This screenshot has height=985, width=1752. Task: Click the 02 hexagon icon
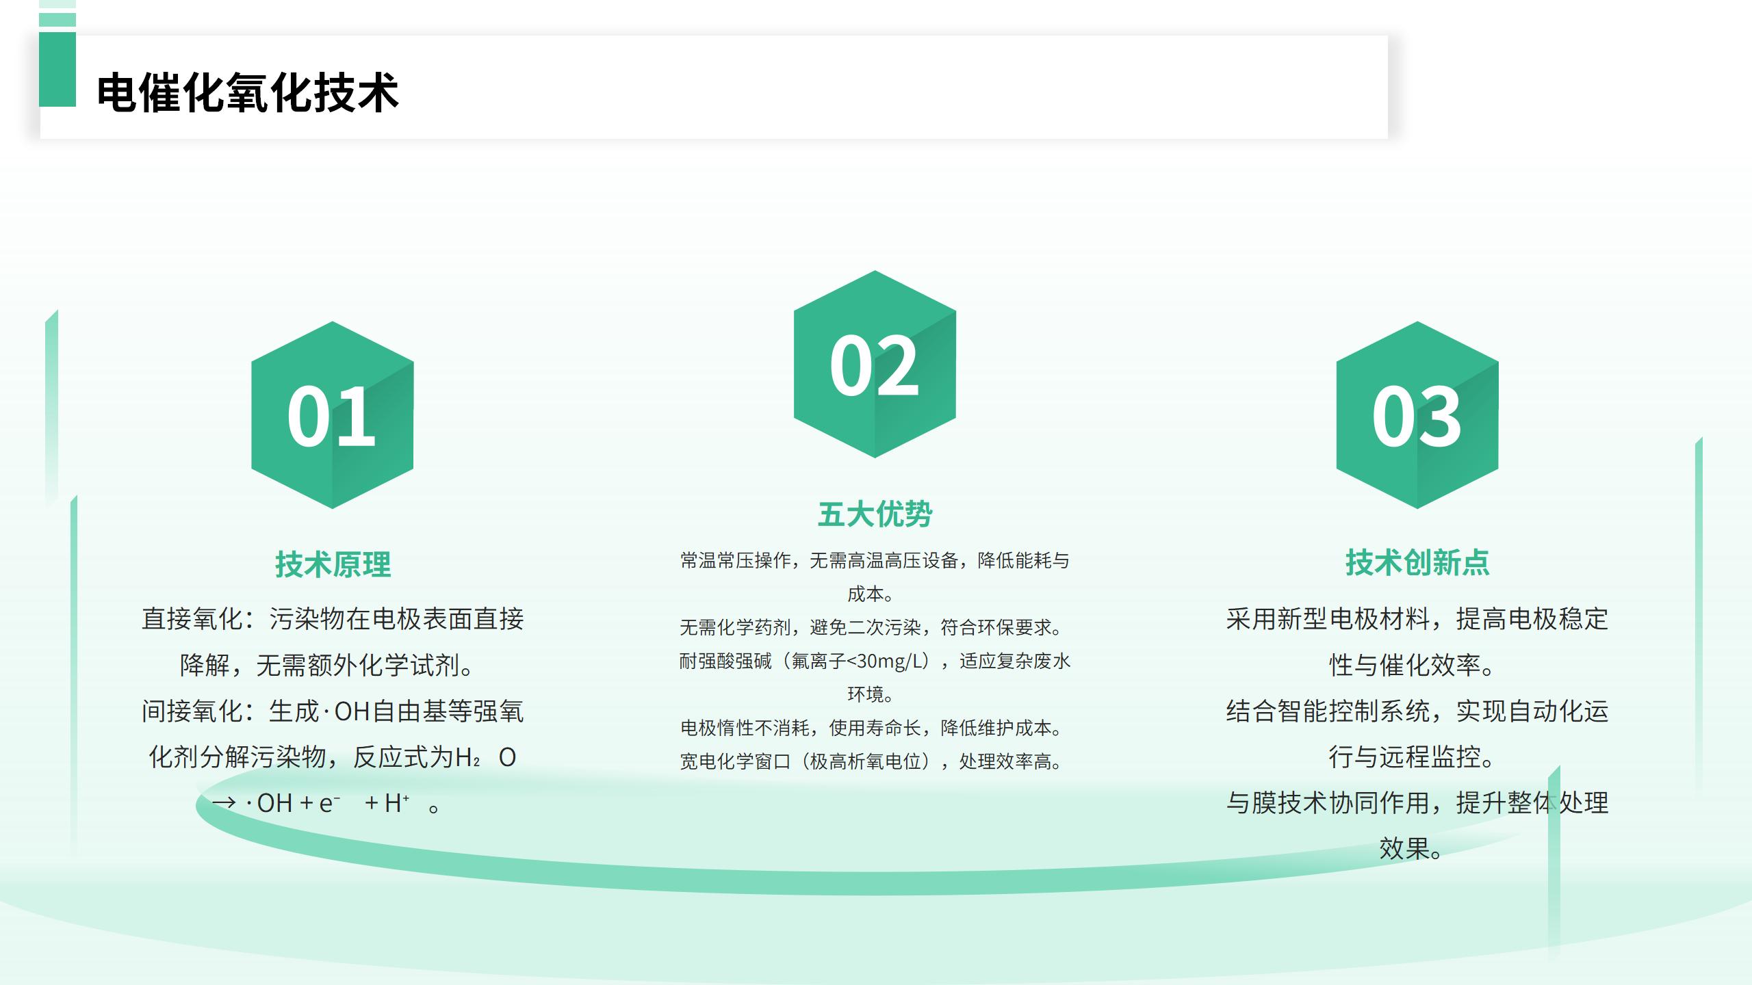click(x=875, y=365)
